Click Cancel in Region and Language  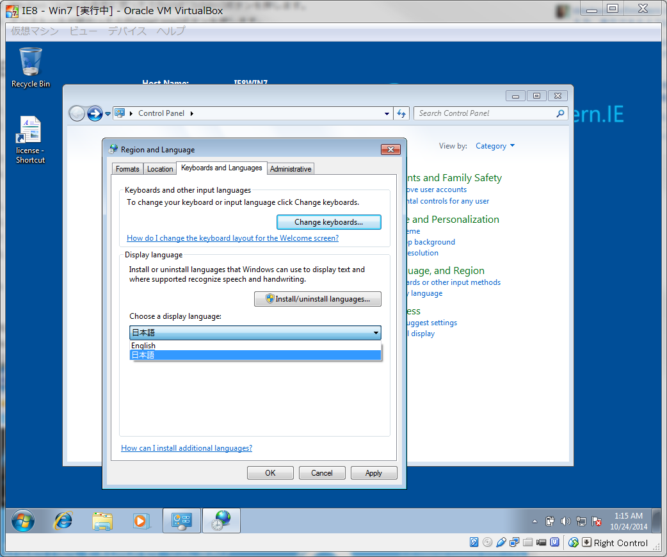tap(322, 472)
